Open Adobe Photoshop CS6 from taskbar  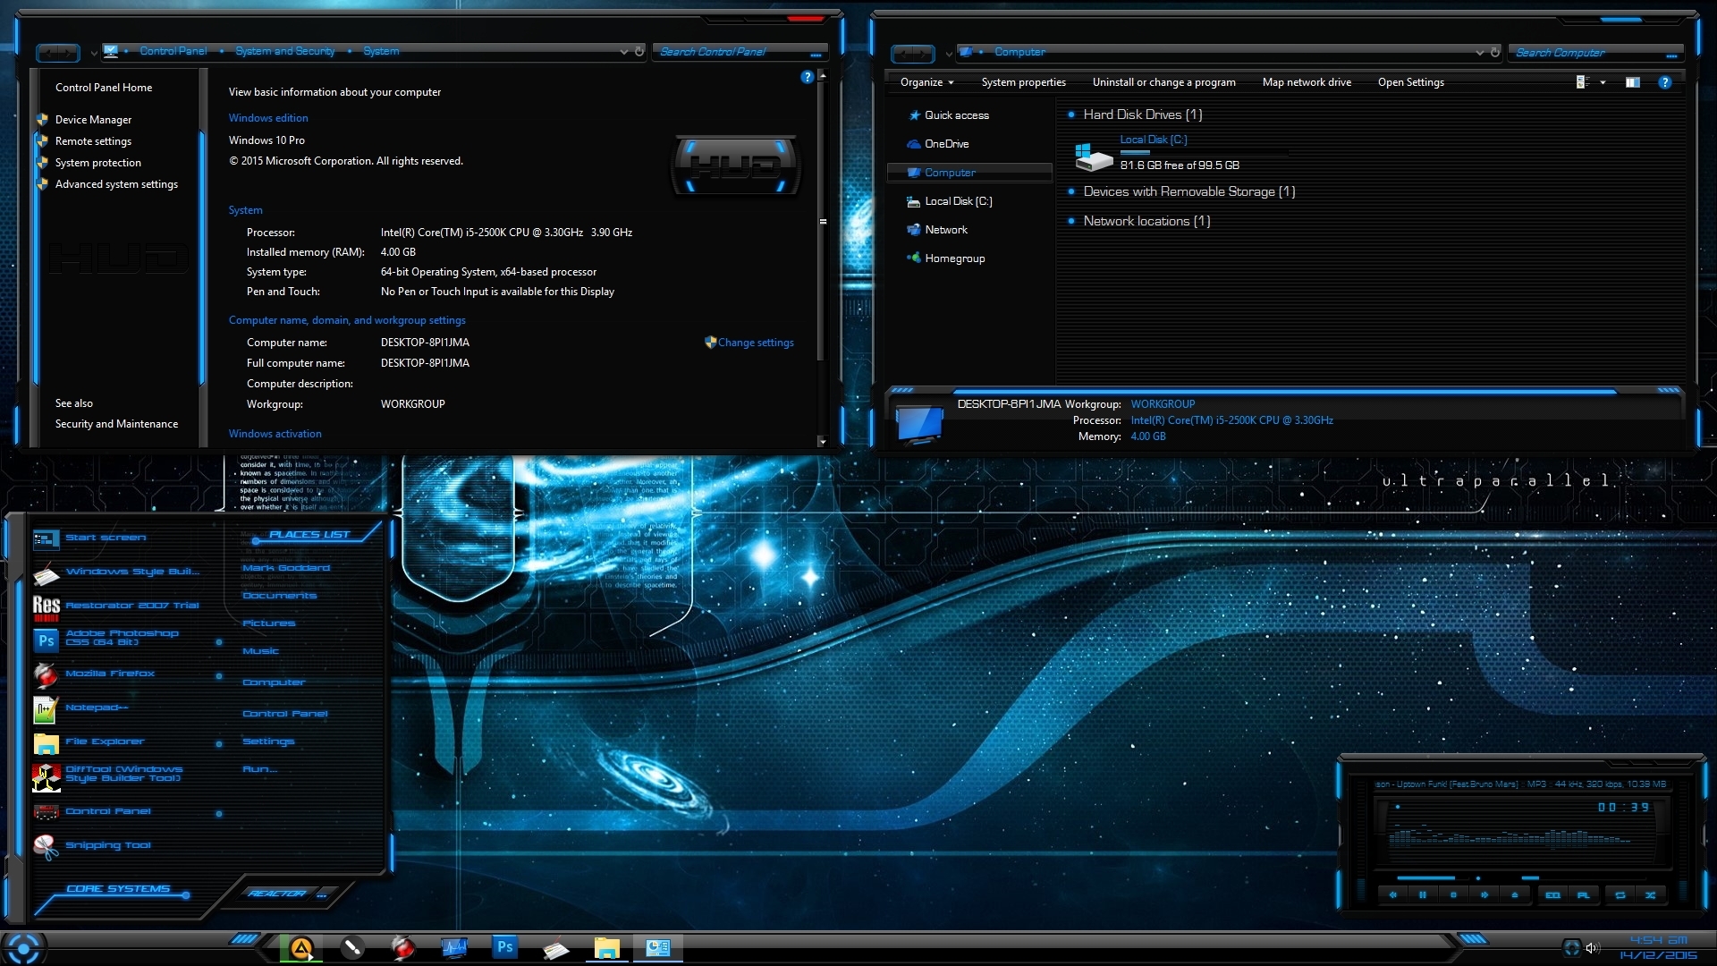[x=503, y=946]
